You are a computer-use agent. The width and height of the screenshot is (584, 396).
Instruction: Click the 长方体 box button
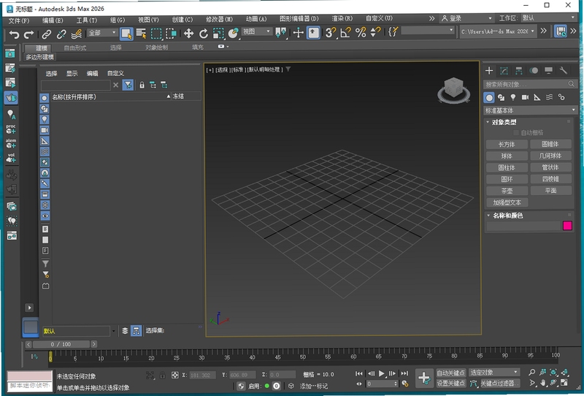pyautogui.click(x=507, y=145)
